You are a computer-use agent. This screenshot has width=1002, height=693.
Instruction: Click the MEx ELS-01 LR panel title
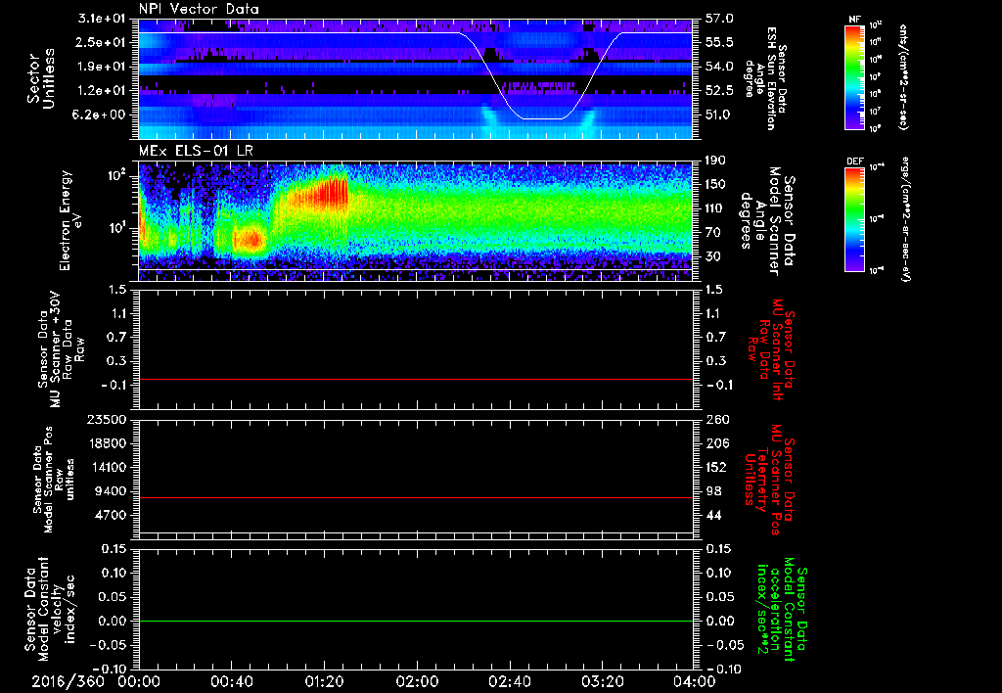(198, 151)
